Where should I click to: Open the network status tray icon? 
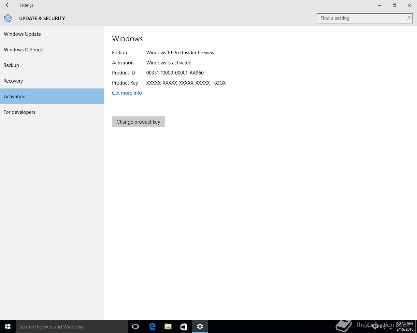[x=375, y=326]
